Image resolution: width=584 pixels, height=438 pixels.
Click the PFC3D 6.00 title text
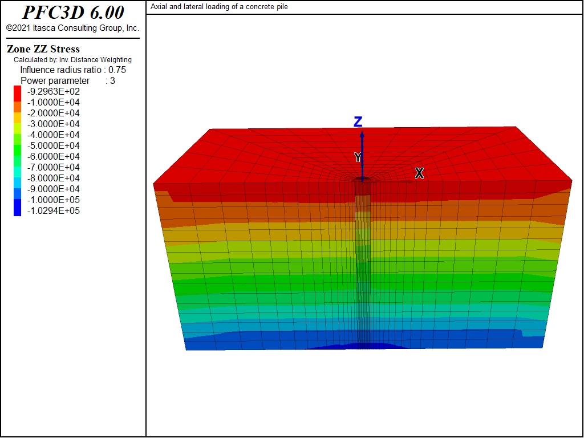73,13
